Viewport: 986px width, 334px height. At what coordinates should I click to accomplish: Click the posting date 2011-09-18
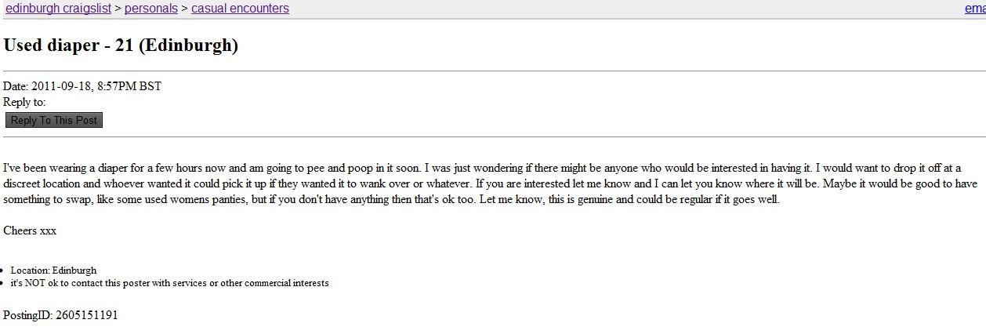click(x=61, y=86)
